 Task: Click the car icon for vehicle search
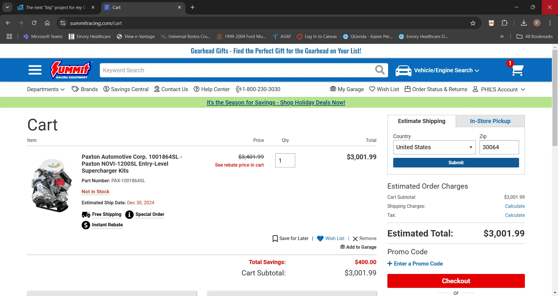(403, 71)
